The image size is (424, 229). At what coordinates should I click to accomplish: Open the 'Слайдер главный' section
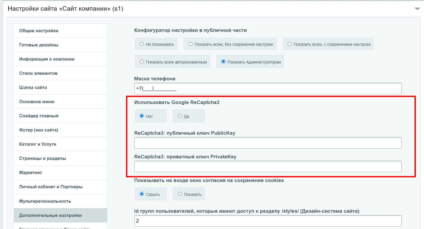[39, 116]
